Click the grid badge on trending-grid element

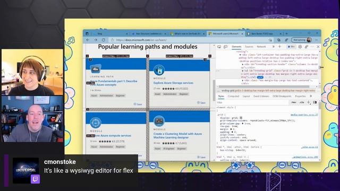(260, 77)
